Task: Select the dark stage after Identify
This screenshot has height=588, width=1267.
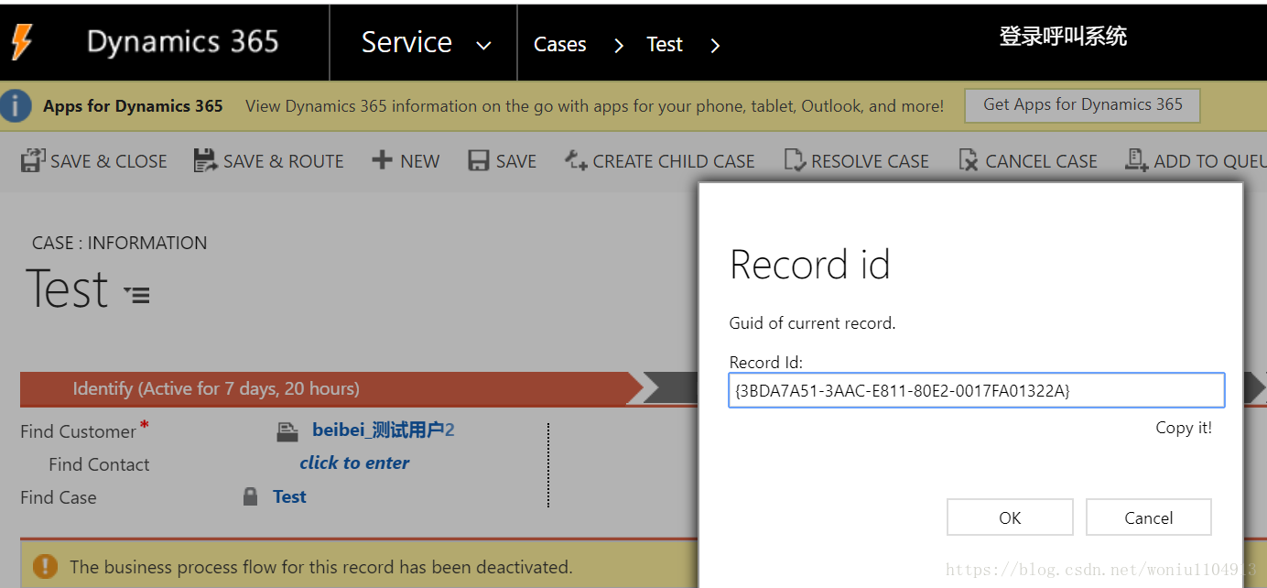Action: pyautogui.click(x=673, y=388)
